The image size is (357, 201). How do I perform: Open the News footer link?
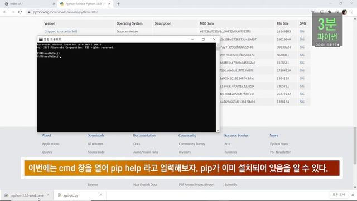point(274,135)
